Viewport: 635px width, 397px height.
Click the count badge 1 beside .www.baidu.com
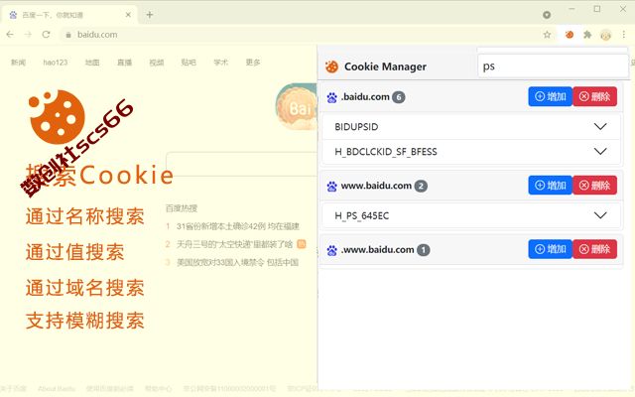(x=424, y=250)
